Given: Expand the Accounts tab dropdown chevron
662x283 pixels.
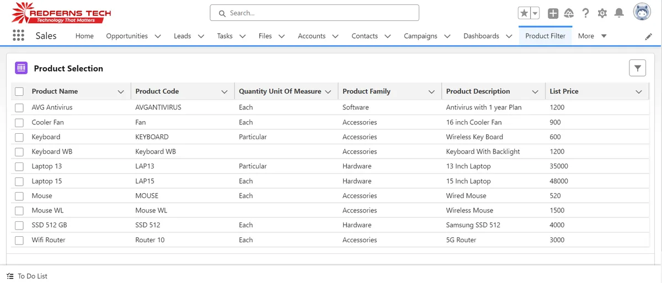Looking at the screenshot, I should pos(335,36).
